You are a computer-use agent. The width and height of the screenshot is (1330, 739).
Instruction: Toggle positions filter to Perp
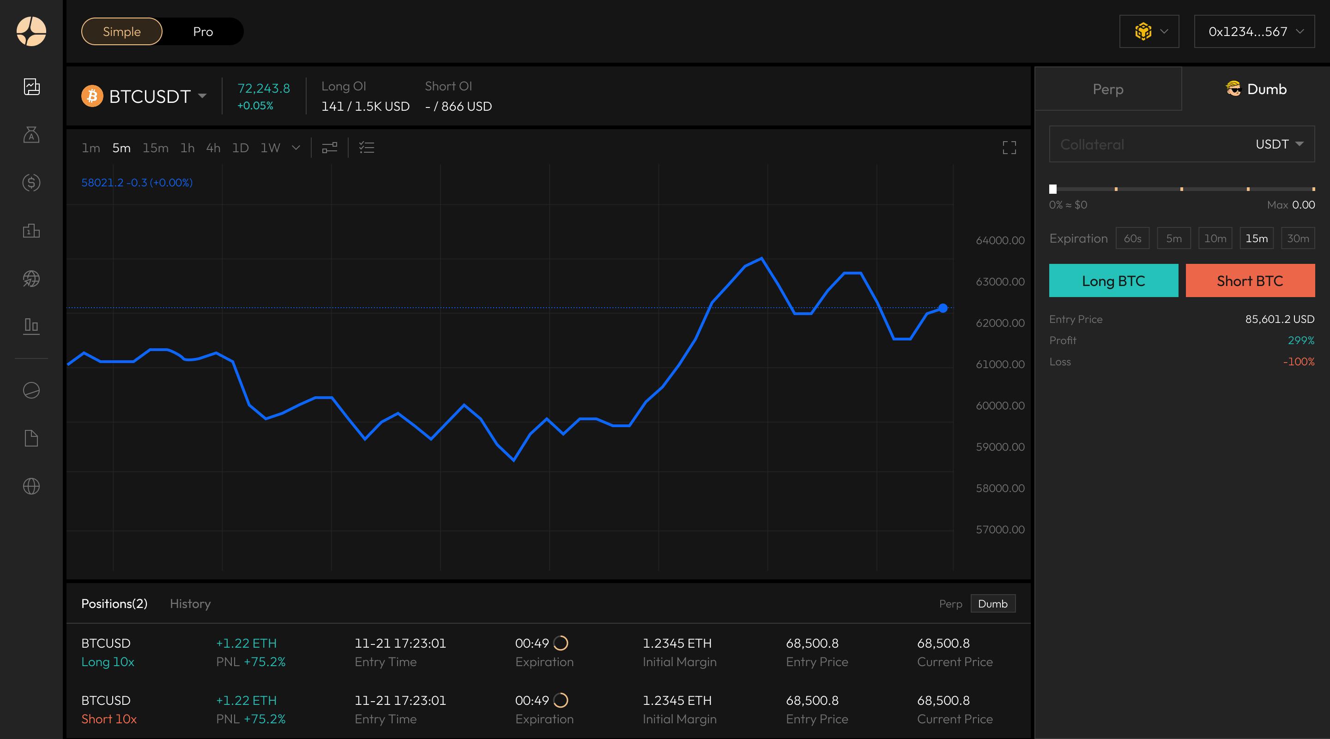[x=950, y=603]
